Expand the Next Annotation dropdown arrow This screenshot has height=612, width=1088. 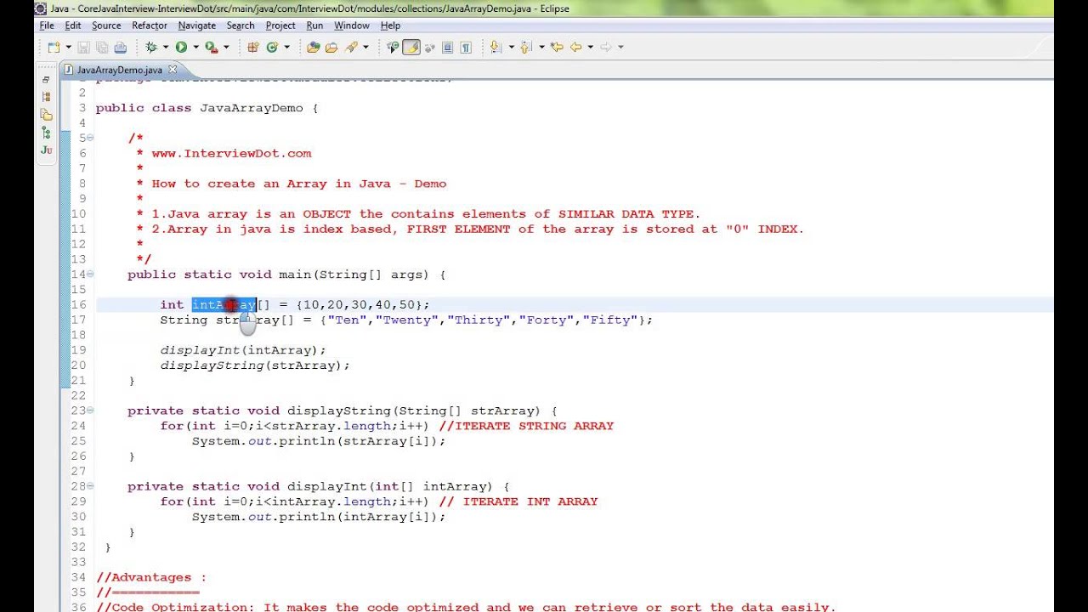click(x=512, y=48)
